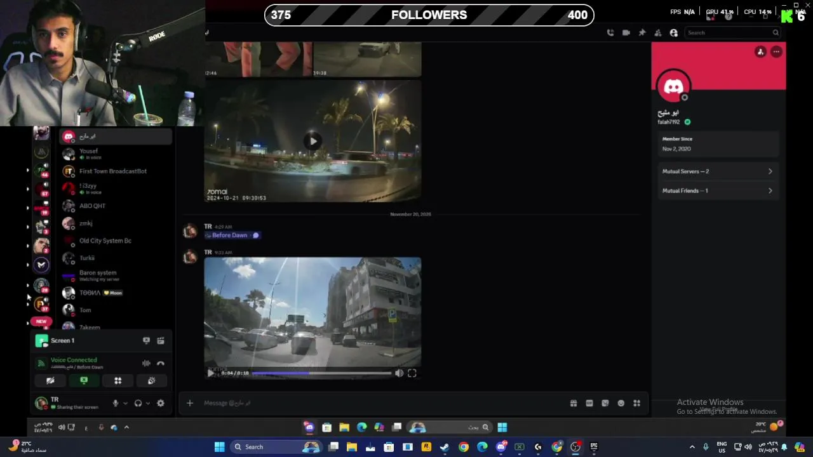
Task: Open File Explorer on taskbar
Action: point(351,447)
